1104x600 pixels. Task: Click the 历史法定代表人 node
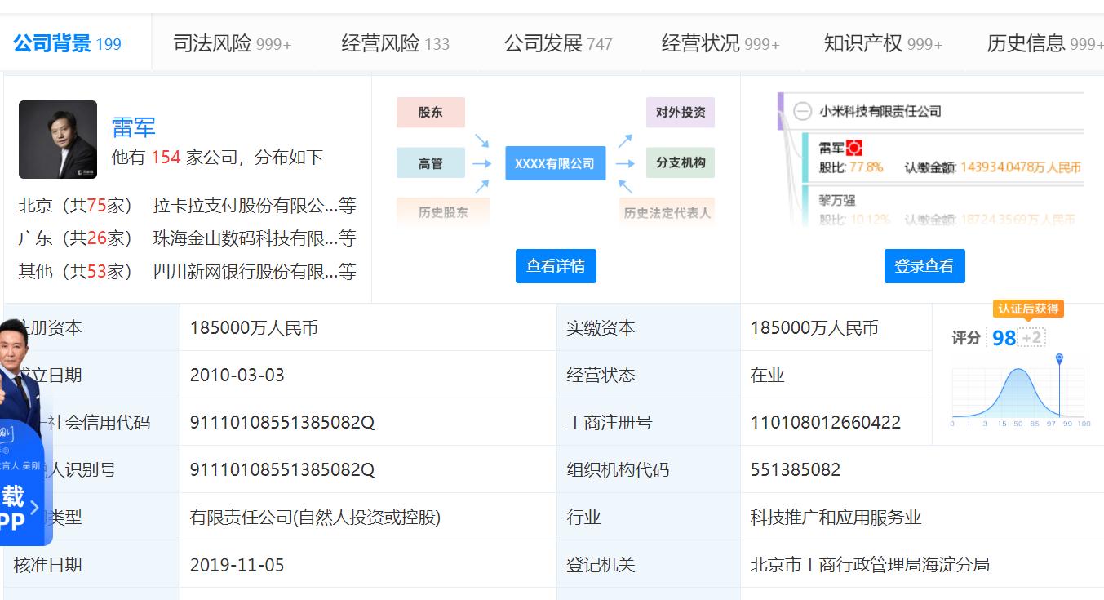click(667, 211)
